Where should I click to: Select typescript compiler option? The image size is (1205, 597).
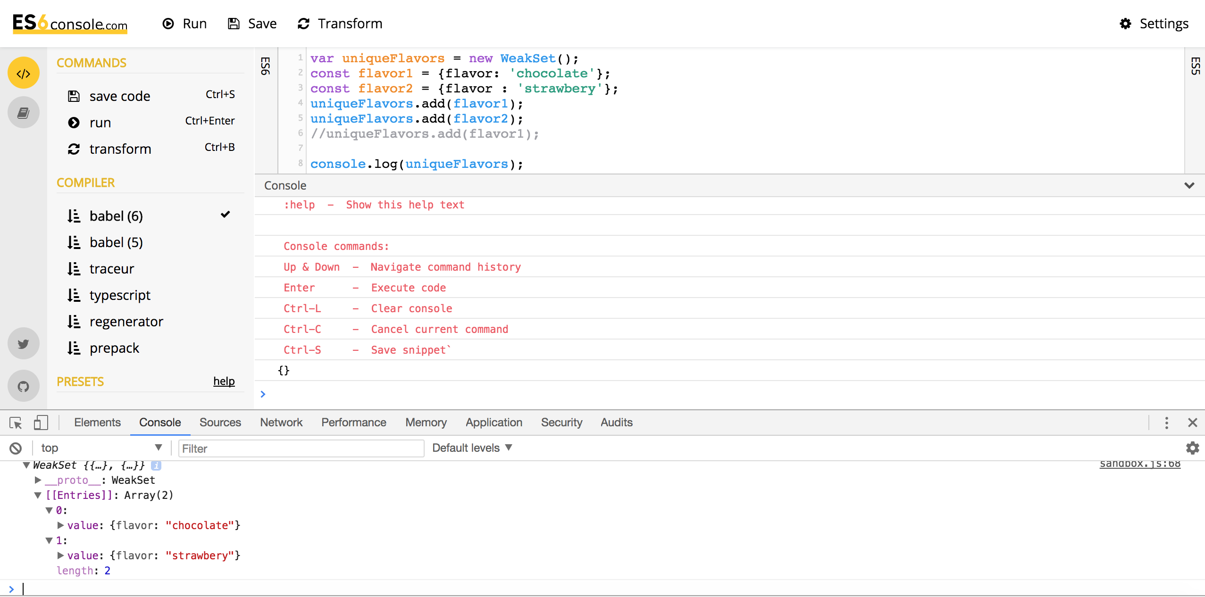point(120,295)
